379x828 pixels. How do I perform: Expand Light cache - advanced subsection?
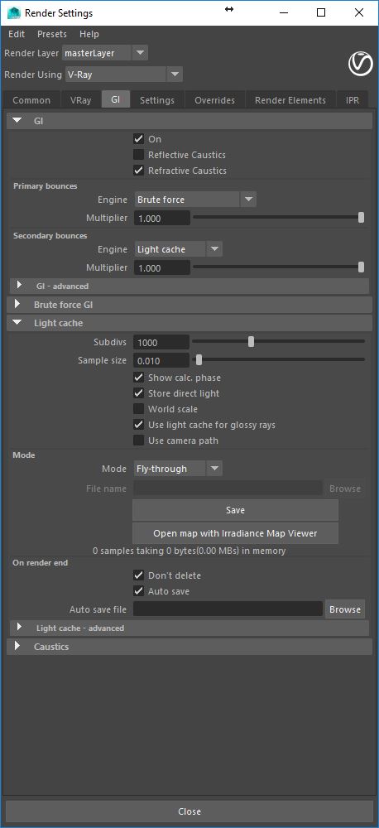(20, 628)
